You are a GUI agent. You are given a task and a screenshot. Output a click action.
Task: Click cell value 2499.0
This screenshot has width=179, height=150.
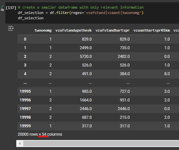tap(86, 48)
